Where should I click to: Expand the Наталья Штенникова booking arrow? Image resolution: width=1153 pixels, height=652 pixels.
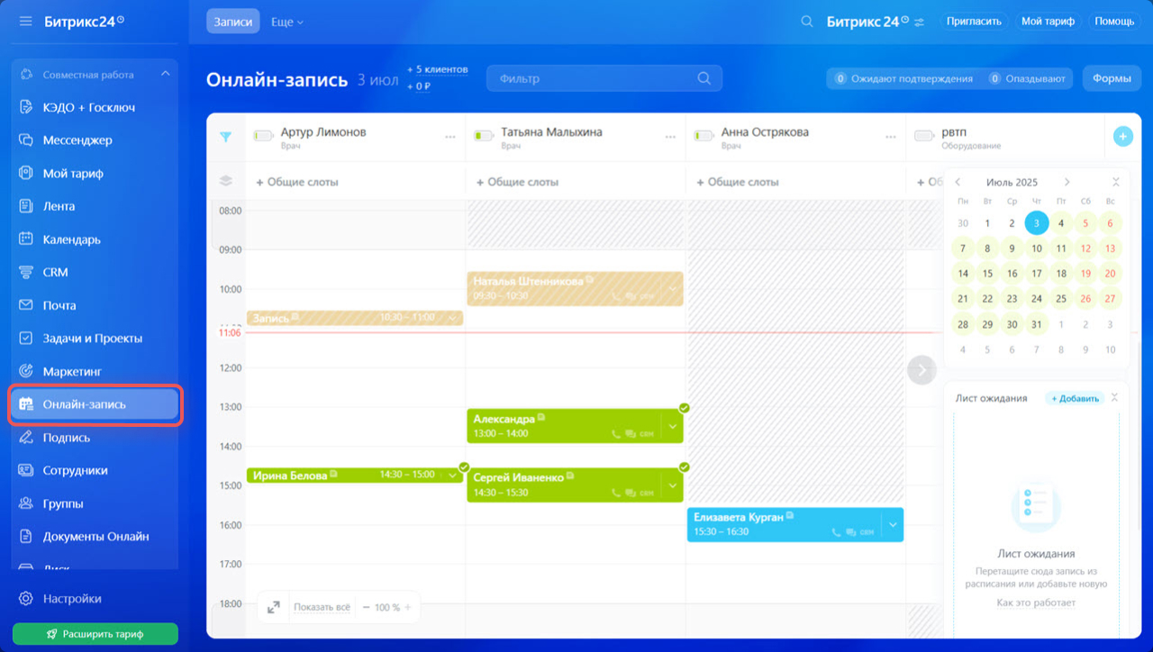(672, 289)
